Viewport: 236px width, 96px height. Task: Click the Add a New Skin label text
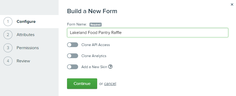94,67
